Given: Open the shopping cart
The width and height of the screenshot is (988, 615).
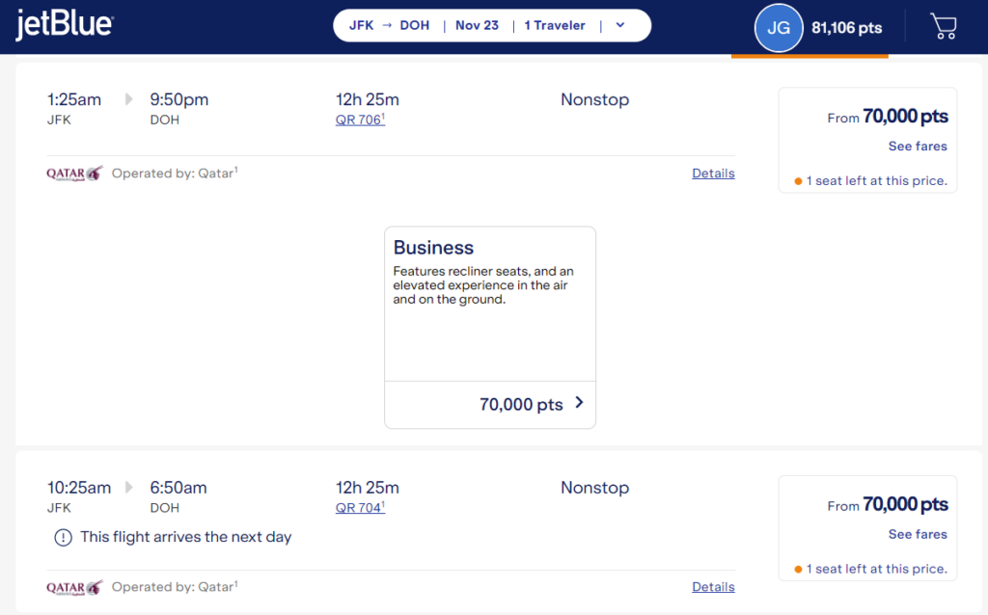Looking at the screenshot, I should tap(943, 27).
